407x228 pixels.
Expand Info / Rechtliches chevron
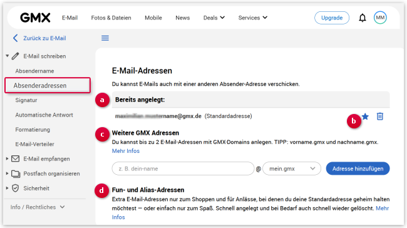click(62, 207)
